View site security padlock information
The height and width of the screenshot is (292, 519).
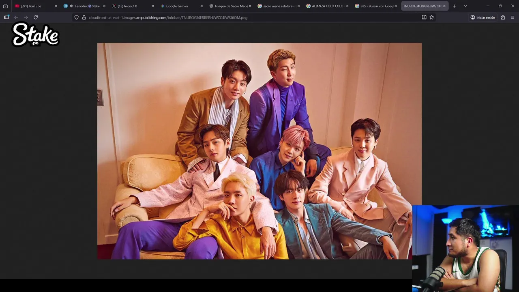click(x=84, y=17)
